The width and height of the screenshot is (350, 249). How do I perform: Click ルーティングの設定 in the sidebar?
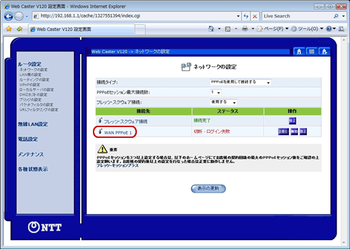(34, 80)
